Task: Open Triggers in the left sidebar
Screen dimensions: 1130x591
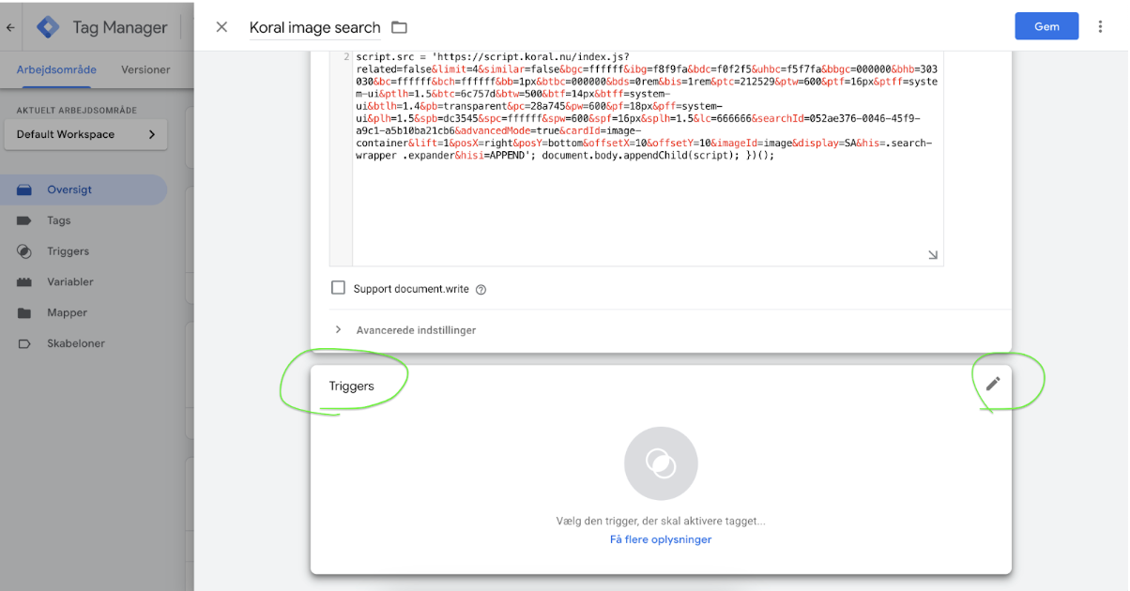Action: 68,251
